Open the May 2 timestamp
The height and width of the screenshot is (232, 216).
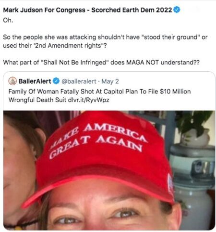pyautogui.click(x=110, y=81)
